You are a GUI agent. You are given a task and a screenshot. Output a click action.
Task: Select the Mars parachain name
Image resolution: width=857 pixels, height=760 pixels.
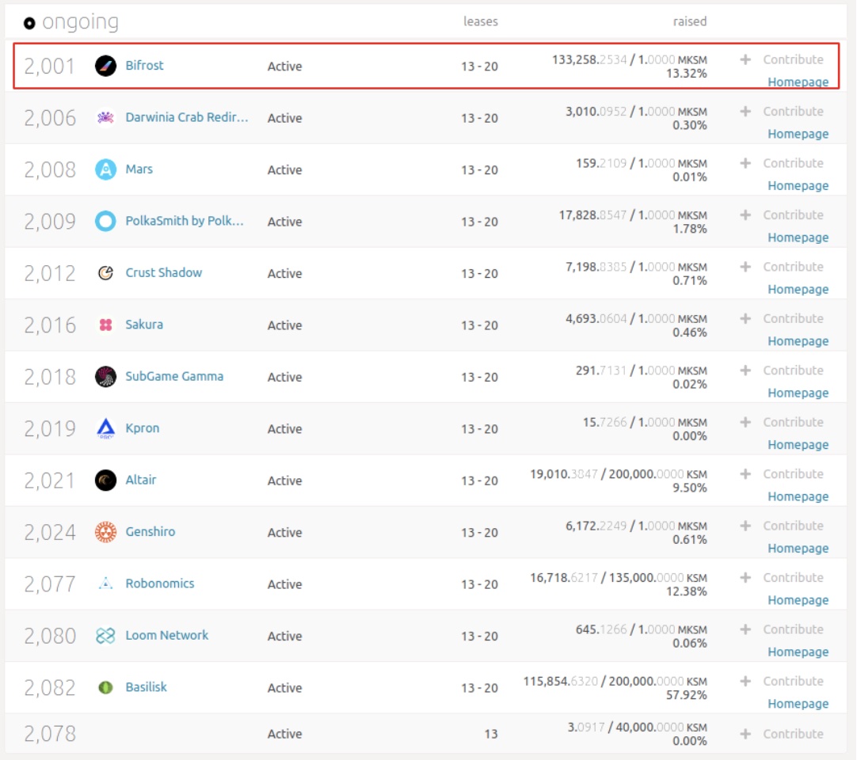[139, 169]
